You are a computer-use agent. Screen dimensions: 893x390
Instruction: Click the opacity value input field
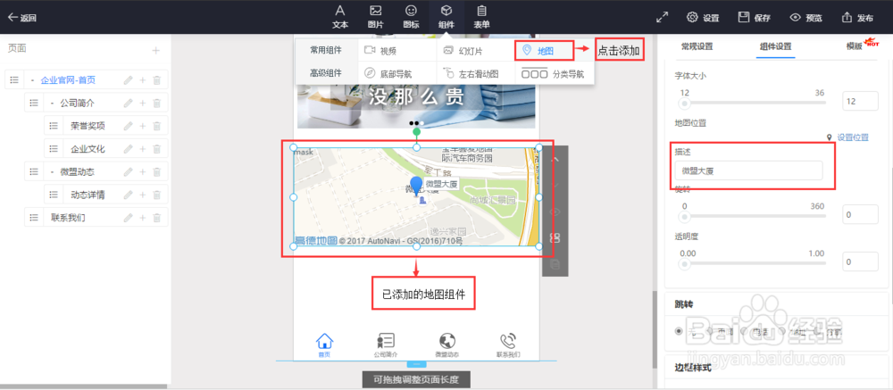point(860,261)
